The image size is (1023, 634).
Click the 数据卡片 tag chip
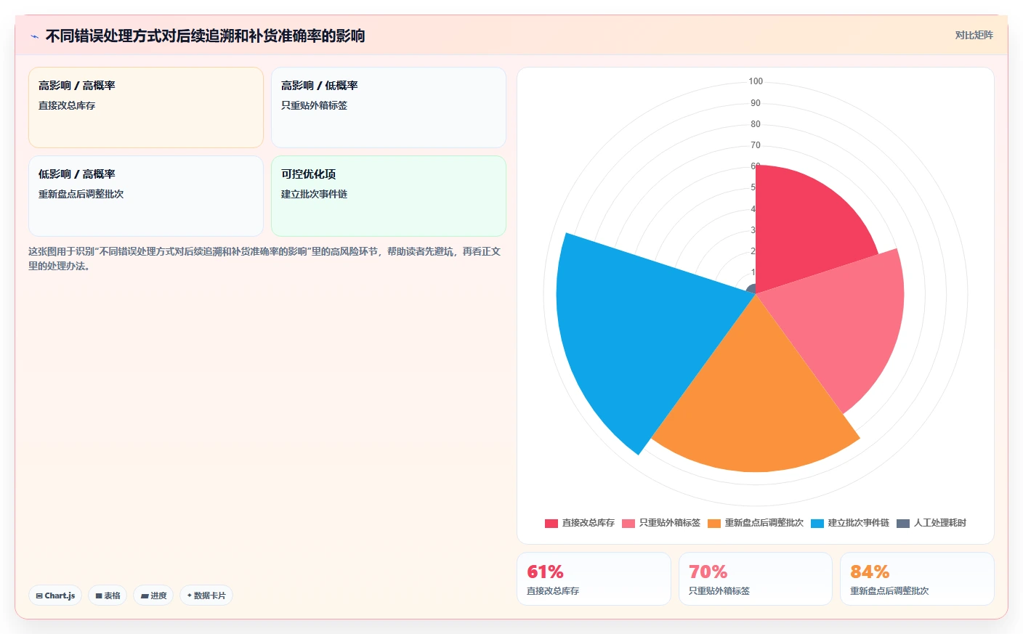206,596
